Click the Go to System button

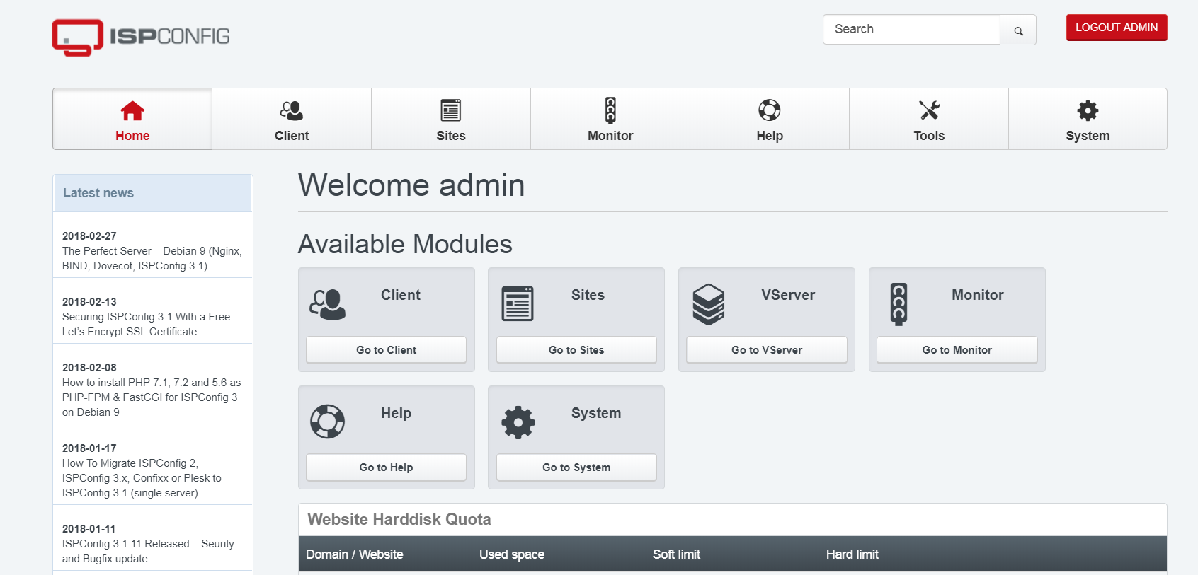[x=576, y=467]
